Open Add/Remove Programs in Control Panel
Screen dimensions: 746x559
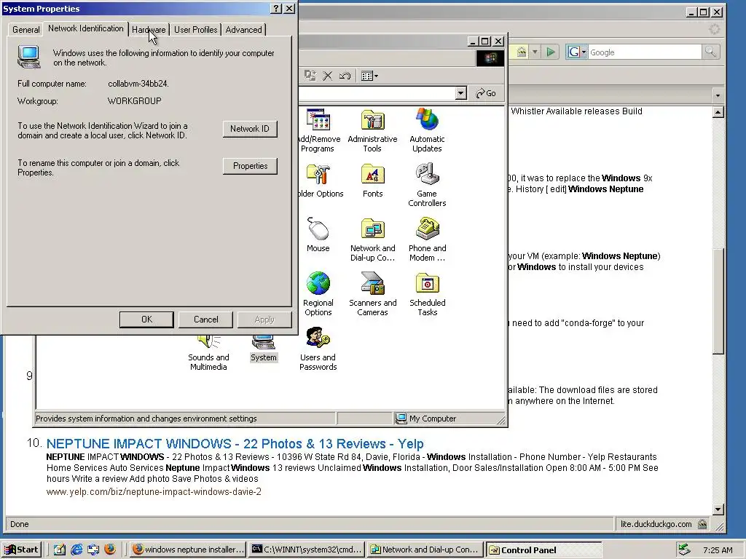click(x=318, y=130)
